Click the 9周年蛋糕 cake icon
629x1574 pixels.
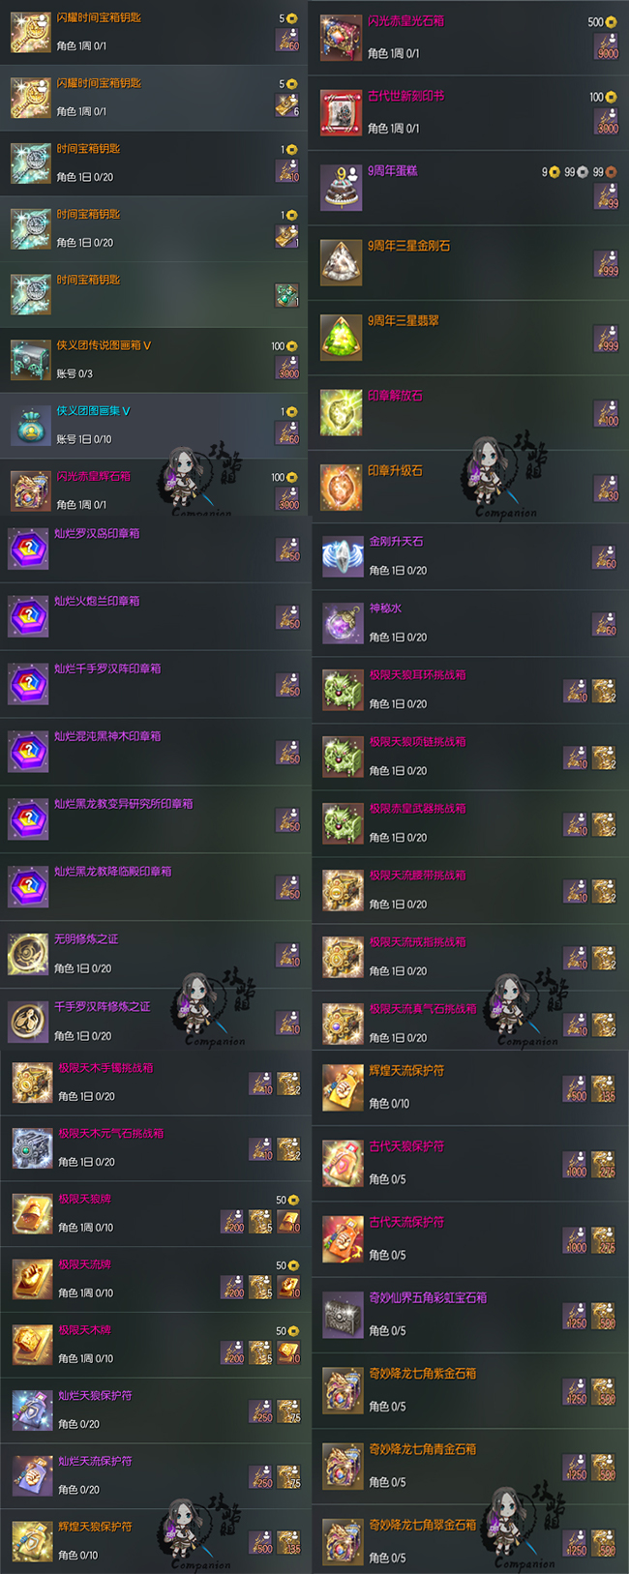[341, 188]
